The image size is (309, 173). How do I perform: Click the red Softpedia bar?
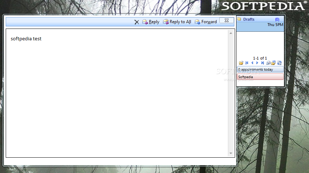260,77
